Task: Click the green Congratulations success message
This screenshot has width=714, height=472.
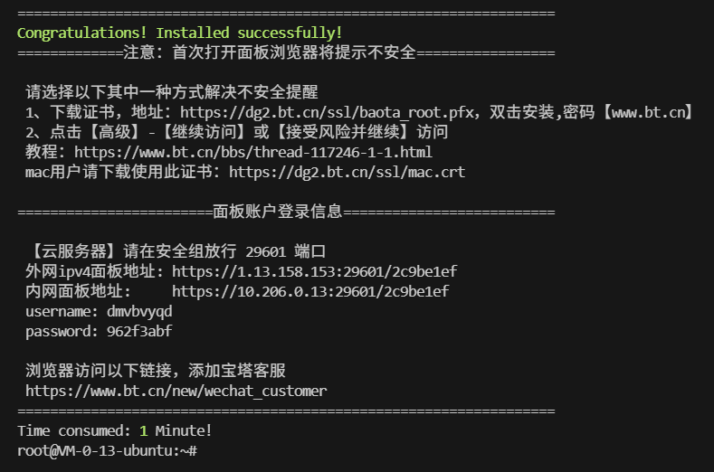Action: pos(179,33)
